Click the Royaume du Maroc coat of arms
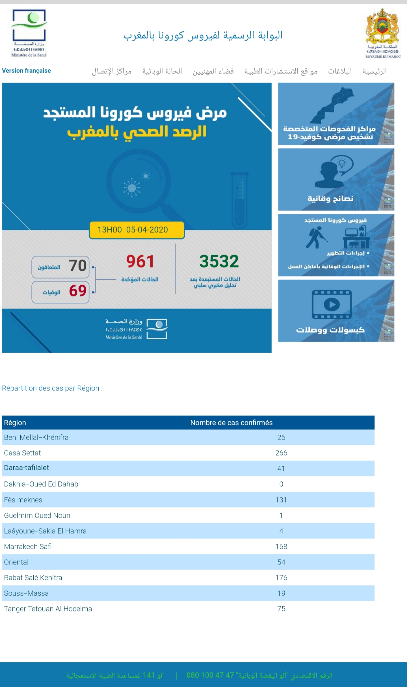 click(383, 33)
